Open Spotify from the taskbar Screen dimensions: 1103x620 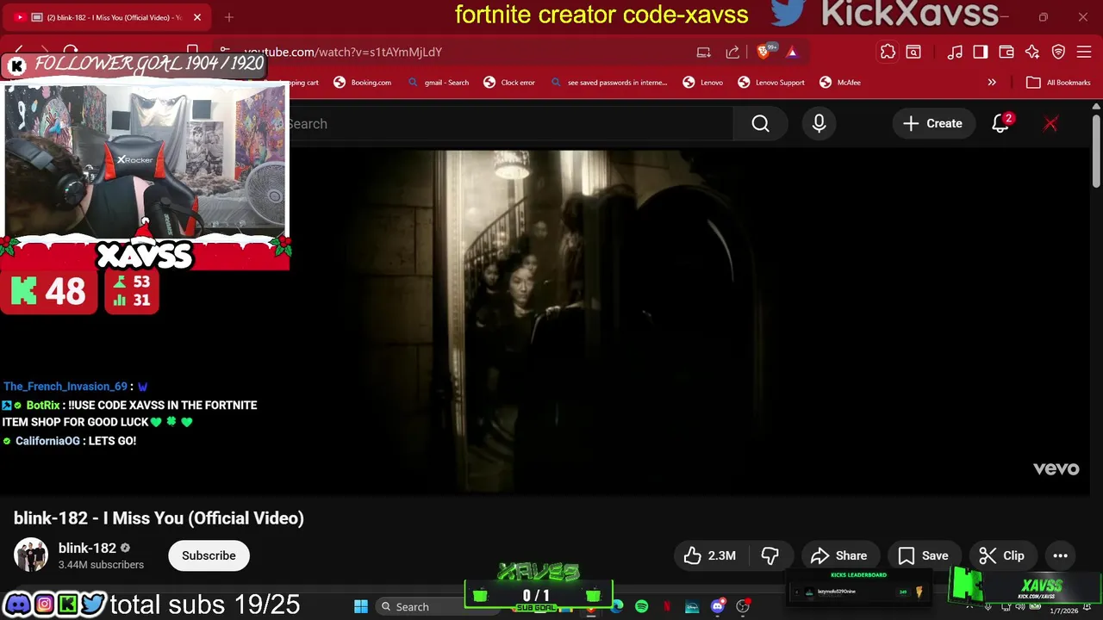(x=641, y=606)
